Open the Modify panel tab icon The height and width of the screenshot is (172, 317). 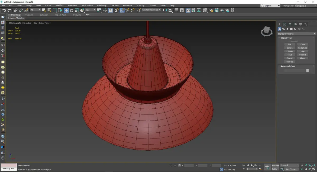pos(285,24)
